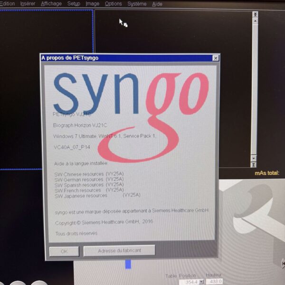285x285 pixels.
Task: Click the SW French resources line
Action: point(89,190)
